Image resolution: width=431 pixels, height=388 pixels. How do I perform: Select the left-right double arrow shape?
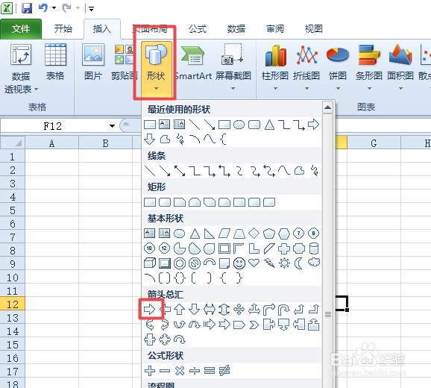[x=210, y=310]
